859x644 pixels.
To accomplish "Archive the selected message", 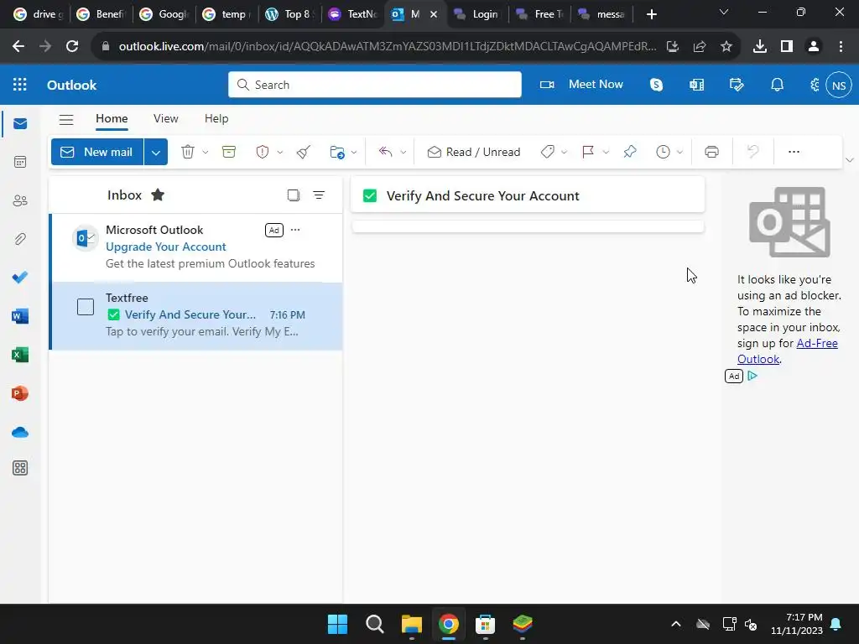I will coord(229,152).
